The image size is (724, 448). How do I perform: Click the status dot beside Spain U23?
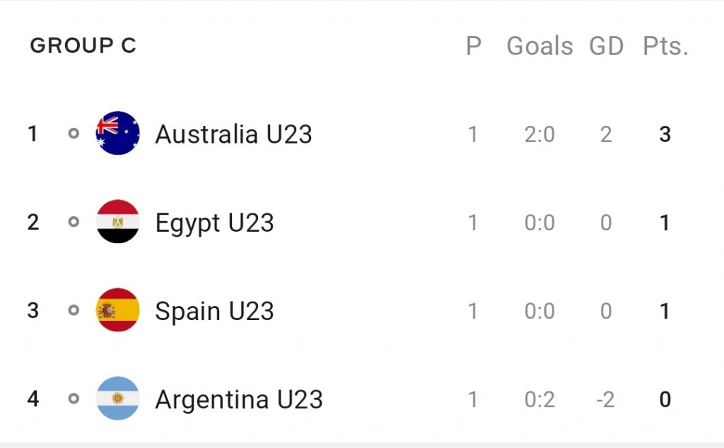pos(74,310)
